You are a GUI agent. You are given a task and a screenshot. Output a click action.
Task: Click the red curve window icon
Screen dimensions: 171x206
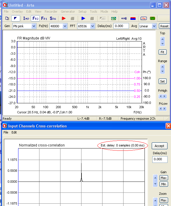(144, 18)
